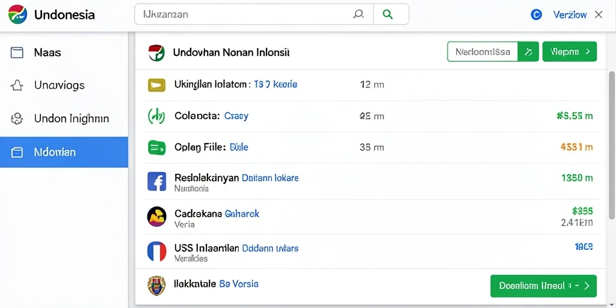The image size is (616, 308).
Task: Click the 2,41Em value
Action: click(x=577, y=223)
